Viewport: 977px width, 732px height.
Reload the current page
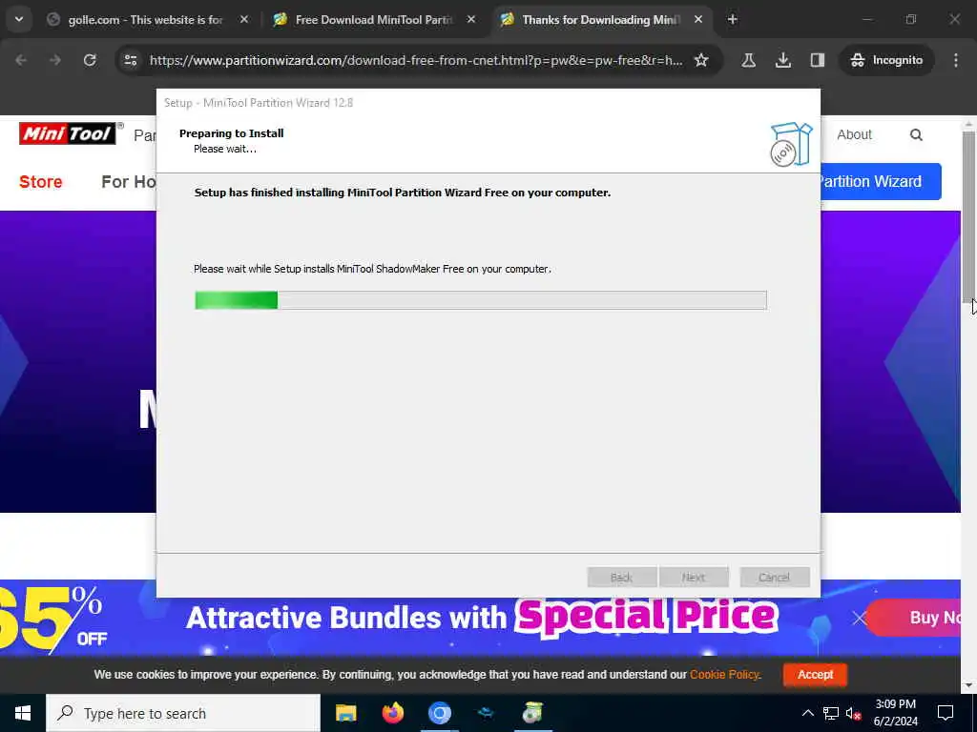tap(90, 60)
